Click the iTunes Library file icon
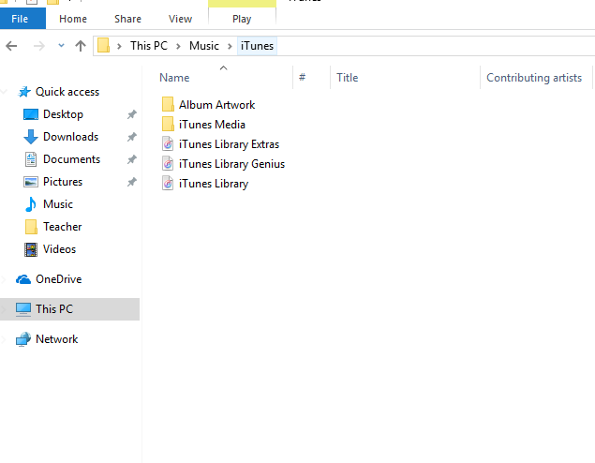This screenshot has height=463, width=595. [x=168, y=184]
